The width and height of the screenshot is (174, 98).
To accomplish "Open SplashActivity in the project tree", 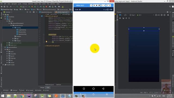I will [21, 34].
